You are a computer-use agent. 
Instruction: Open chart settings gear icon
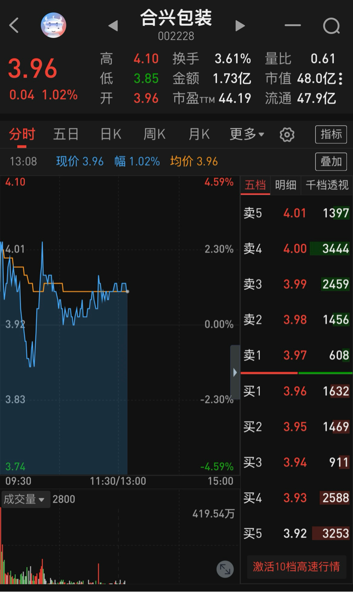click(287, 135)
